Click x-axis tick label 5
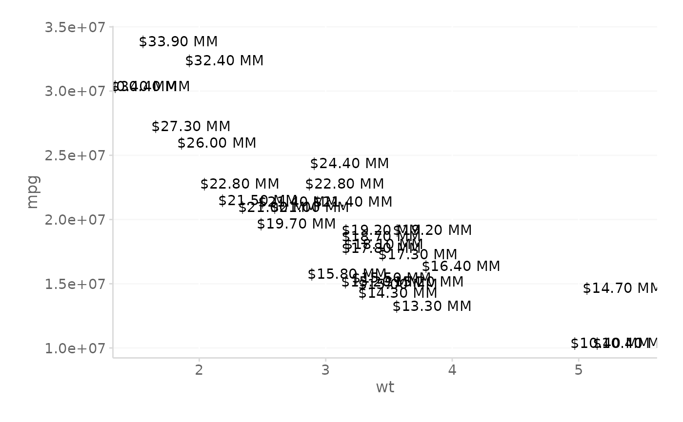This screenshot has height=422, width=683. point(579,370)
